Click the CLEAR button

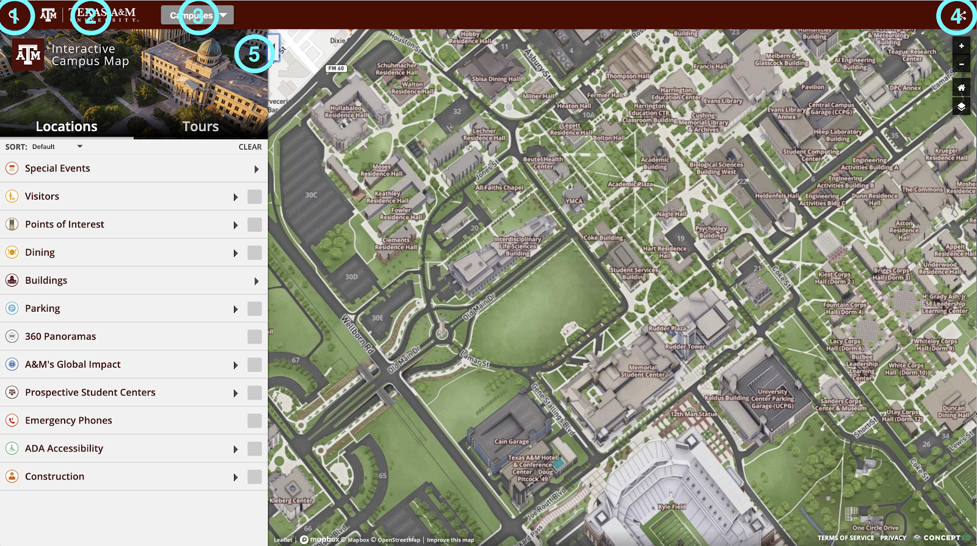tap(250, 147)
